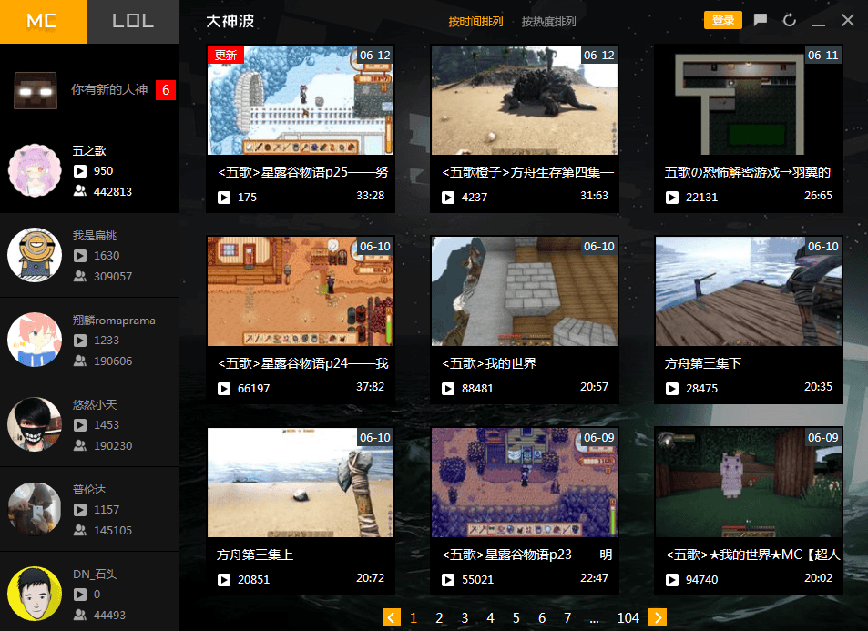Viewport: 868px width, 631px height.
Task: Select streamer 五之歌 avatar
Action: [x=35, y=170]
